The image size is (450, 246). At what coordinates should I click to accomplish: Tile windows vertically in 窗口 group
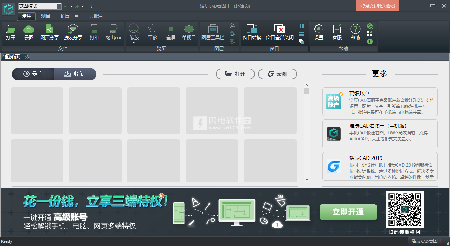click(302, 26)
